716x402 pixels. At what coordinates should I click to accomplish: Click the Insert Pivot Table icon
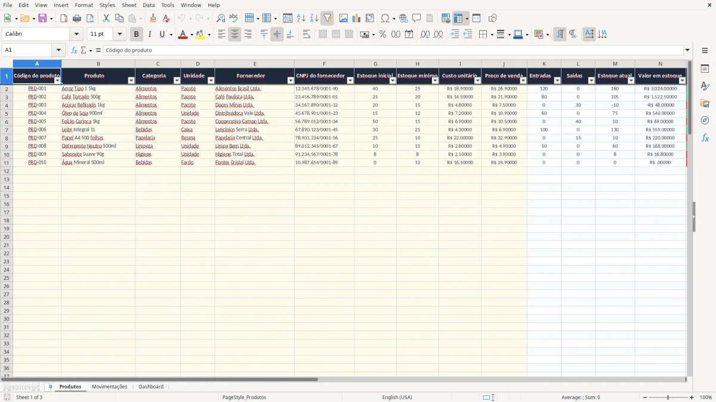370,18
